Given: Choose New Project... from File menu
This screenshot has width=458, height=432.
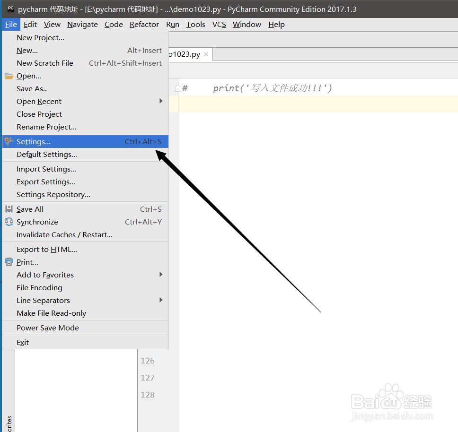Looking at the screenshot, I should pos(85,38).
